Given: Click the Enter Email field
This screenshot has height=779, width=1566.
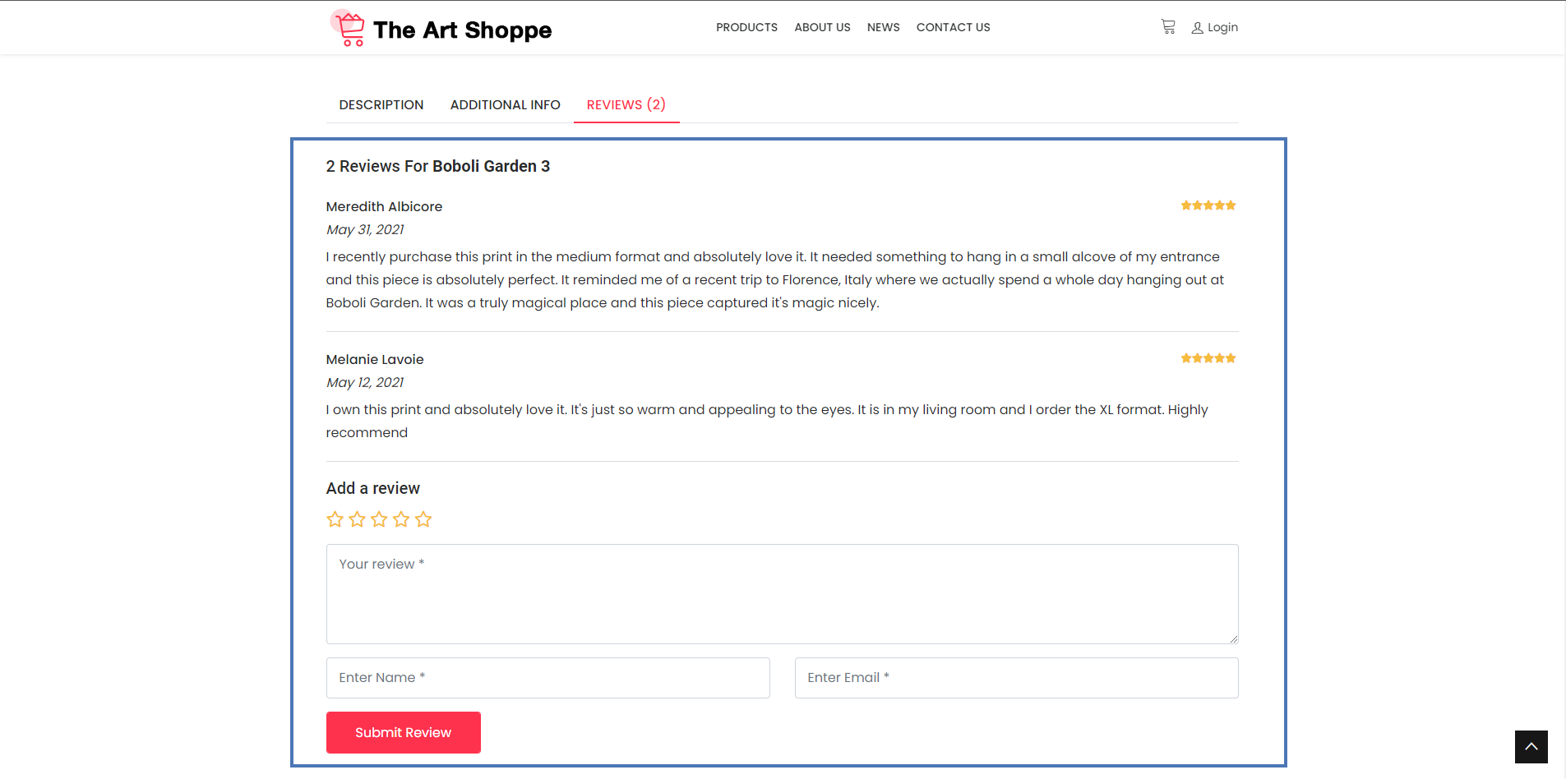Looking at the screenshot, I should coord(1016,678).
